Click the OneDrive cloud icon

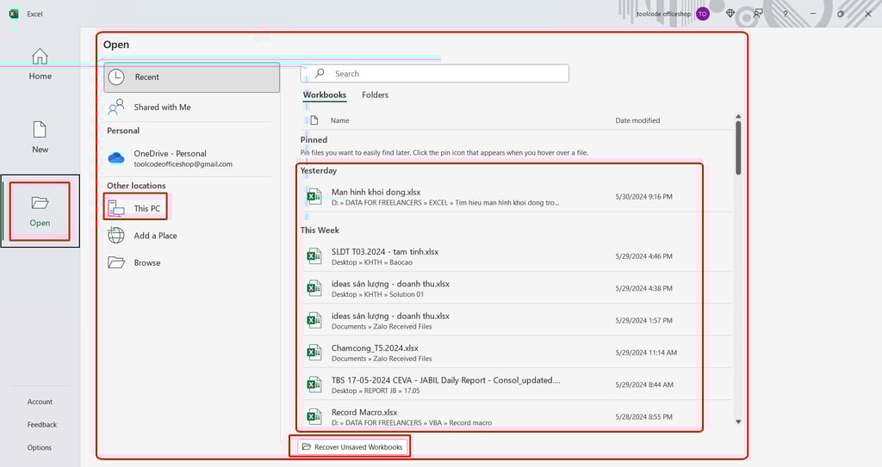(116, 158)
